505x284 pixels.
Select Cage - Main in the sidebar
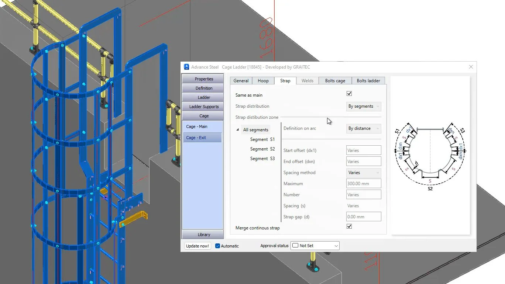click(x=197, y=127)
